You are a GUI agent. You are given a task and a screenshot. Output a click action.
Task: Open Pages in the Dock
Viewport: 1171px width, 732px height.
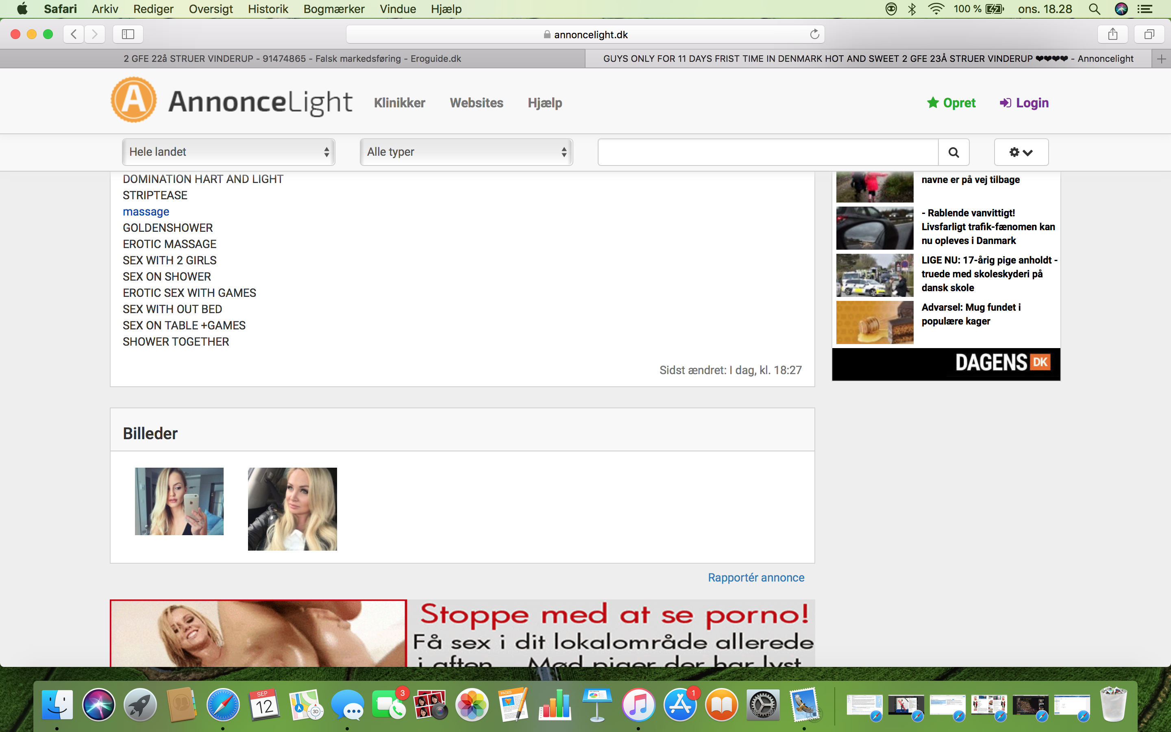pos(514,704)
